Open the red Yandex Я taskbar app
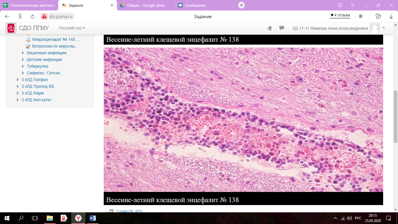The image size is (398, 224). (64, 218)
